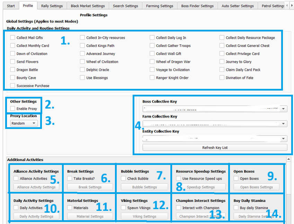This screenshot has height=224, width=294.
Task: Enable the Collect Mail Gifts checkbox
Action: point(13,38)
